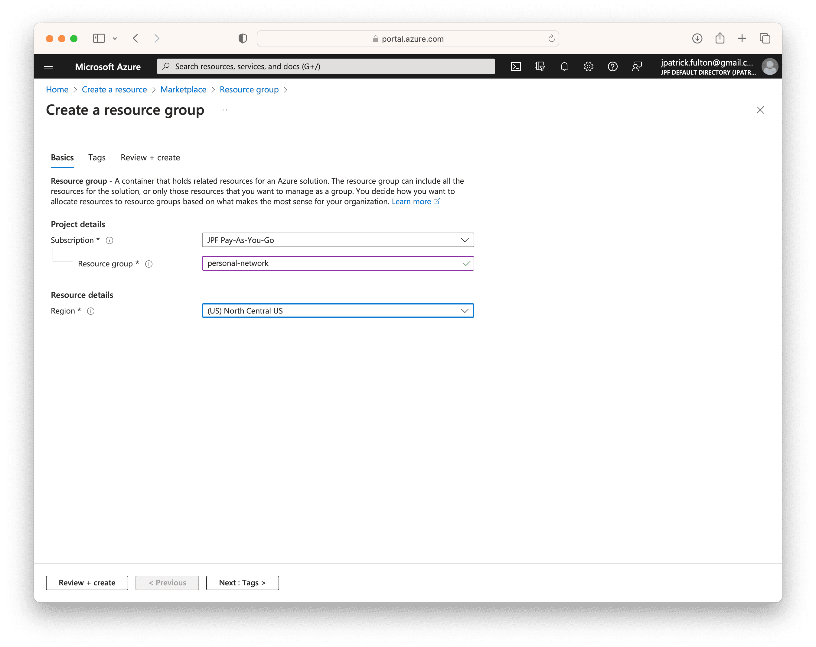Show Resource group info tooltip icon
Screen dimensions: 816x647
[149, 264]
